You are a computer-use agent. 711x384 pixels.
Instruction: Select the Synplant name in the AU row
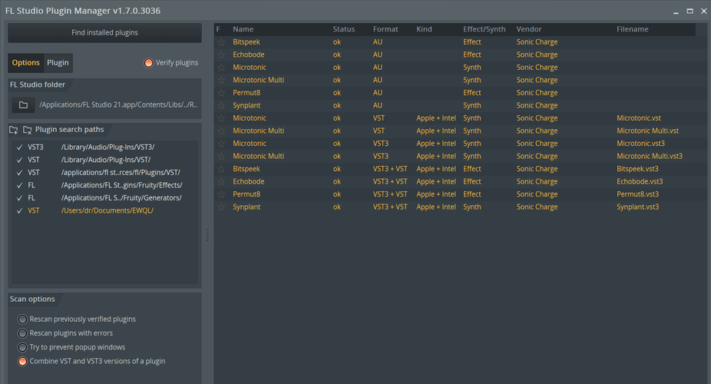click(246, 106)
